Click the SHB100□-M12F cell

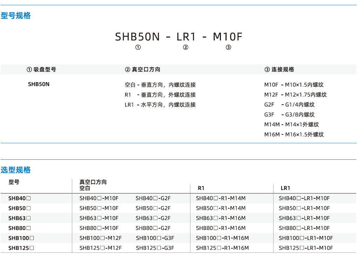pos(101,238)
